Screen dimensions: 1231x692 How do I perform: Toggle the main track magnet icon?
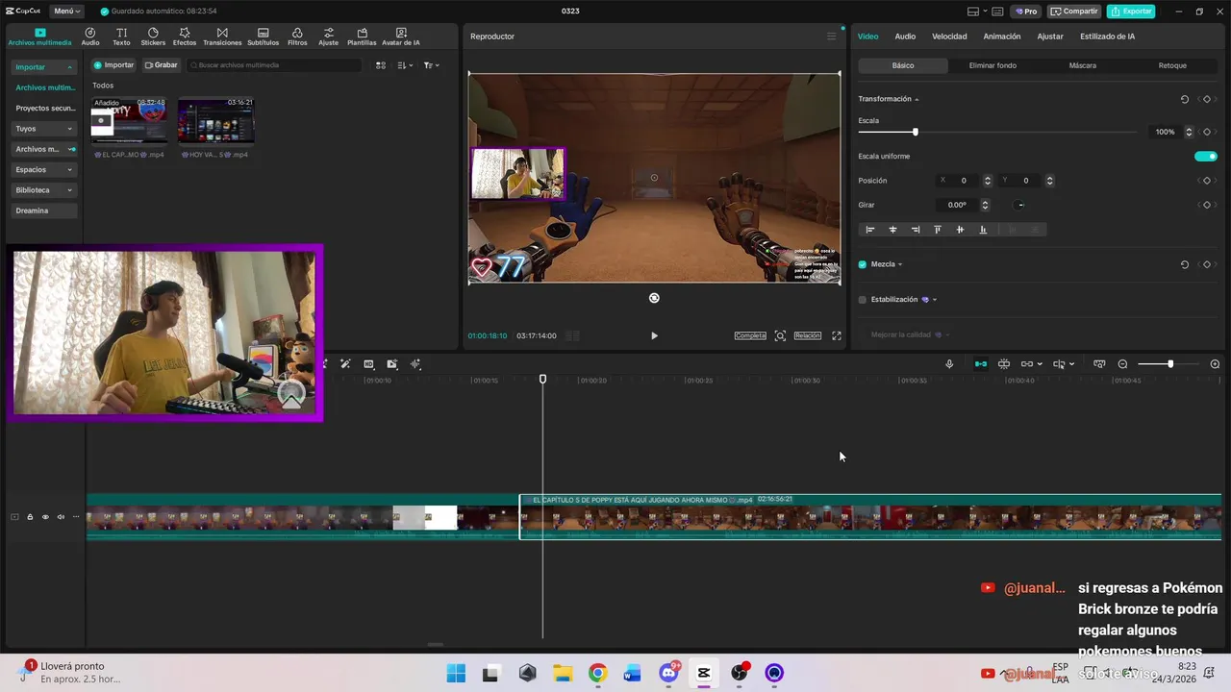pyautogui.click(x=980, y=364)
